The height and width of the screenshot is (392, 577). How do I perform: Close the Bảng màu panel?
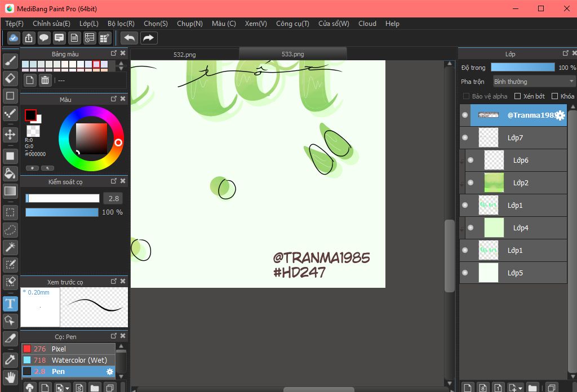(123, 54)
